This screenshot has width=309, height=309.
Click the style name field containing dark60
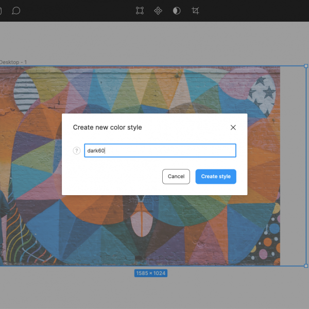[160, 151]
